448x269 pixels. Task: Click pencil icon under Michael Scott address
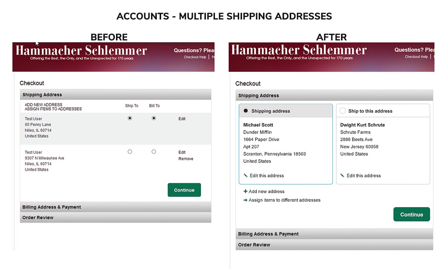click(246, 175)
